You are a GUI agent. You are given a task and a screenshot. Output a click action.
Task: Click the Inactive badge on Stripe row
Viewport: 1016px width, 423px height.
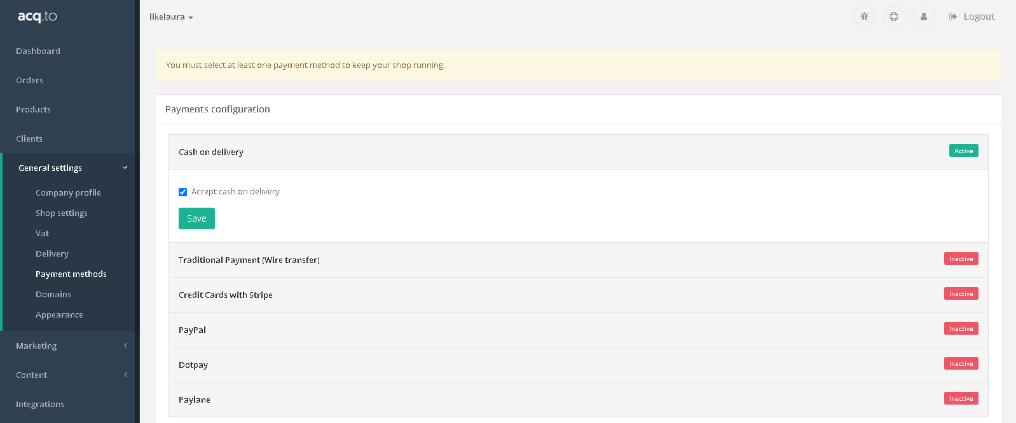pos(961,293)
